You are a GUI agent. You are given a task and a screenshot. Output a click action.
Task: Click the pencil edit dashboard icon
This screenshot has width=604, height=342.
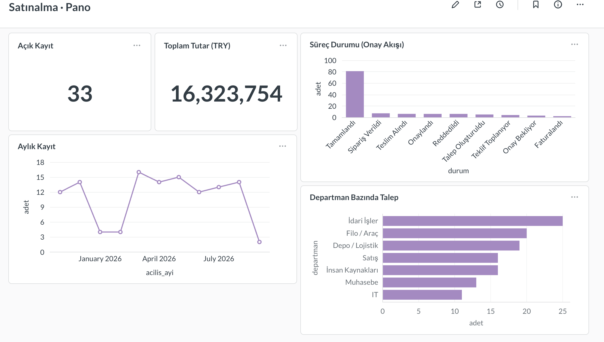tap(455, 4)
